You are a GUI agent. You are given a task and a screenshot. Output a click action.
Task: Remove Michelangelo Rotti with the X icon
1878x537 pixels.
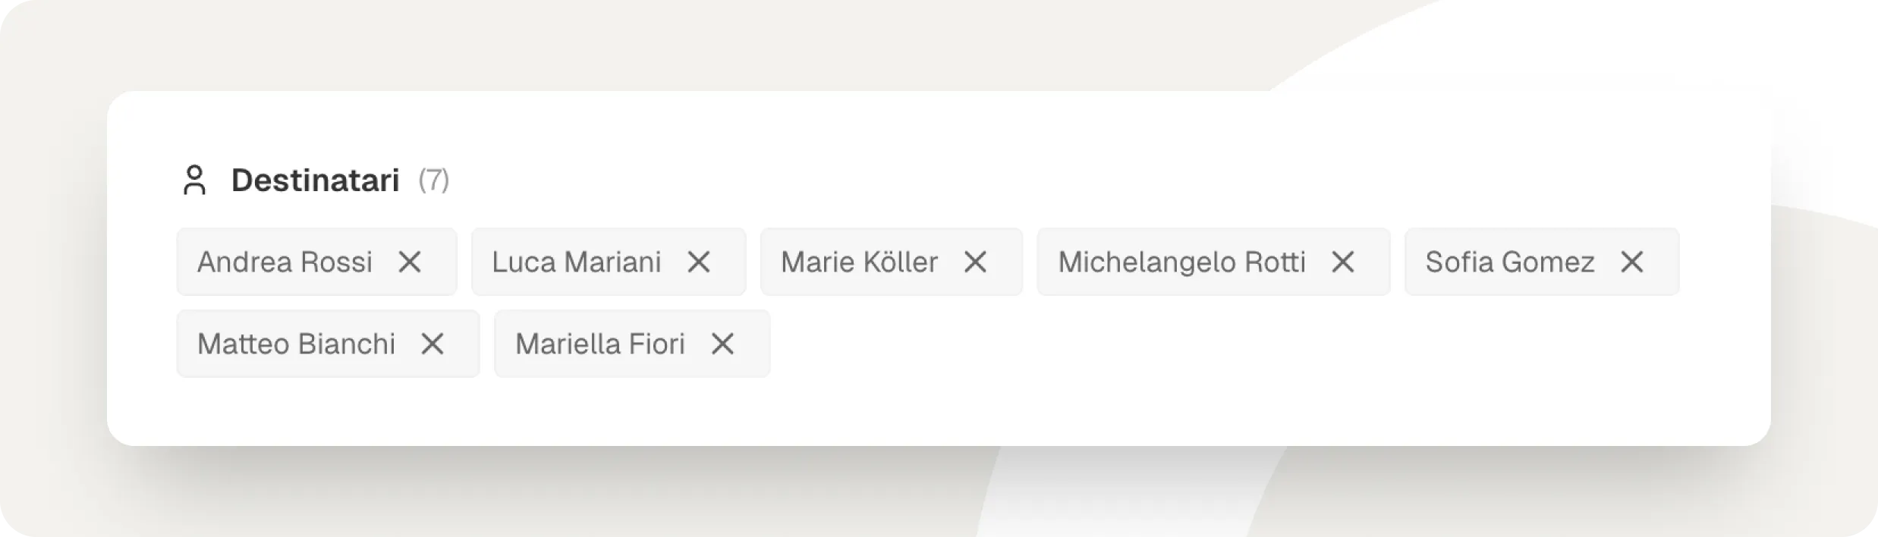point(1343,262)
